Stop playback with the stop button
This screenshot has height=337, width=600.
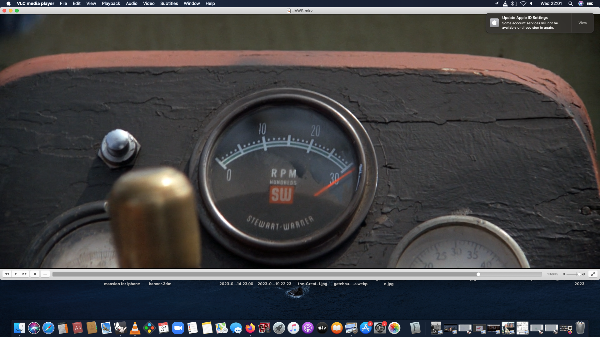point(35,274)
